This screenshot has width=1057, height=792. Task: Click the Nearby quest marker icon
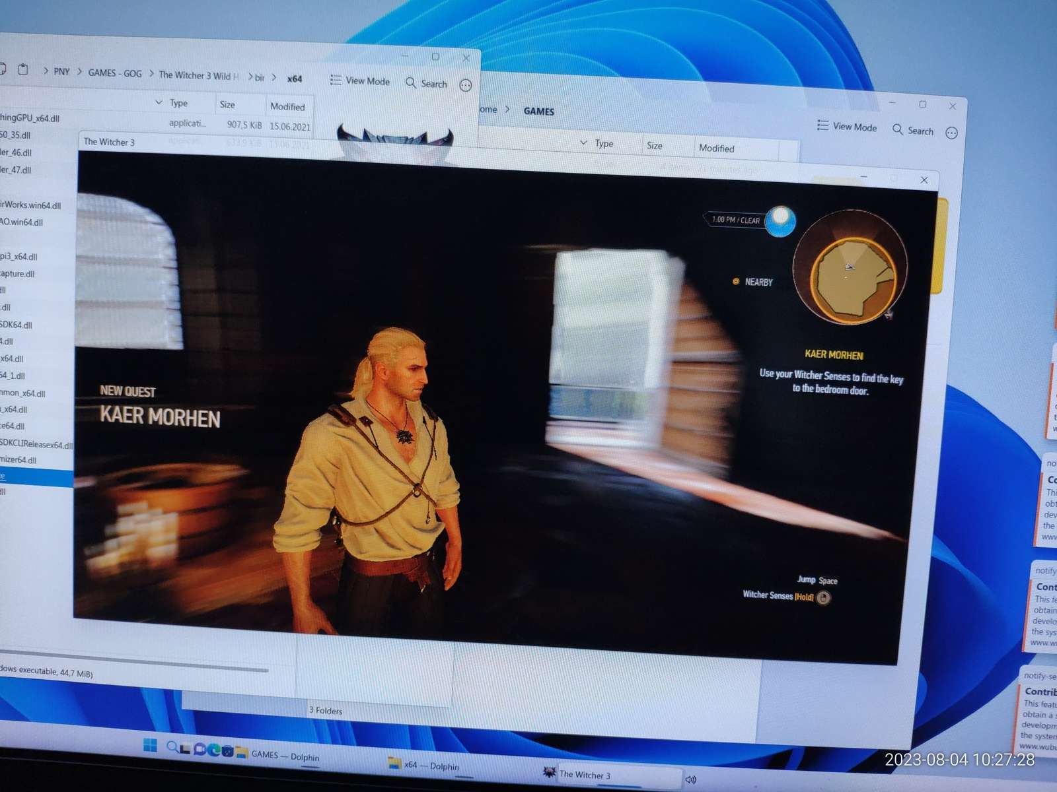click(x=736, y=281)
